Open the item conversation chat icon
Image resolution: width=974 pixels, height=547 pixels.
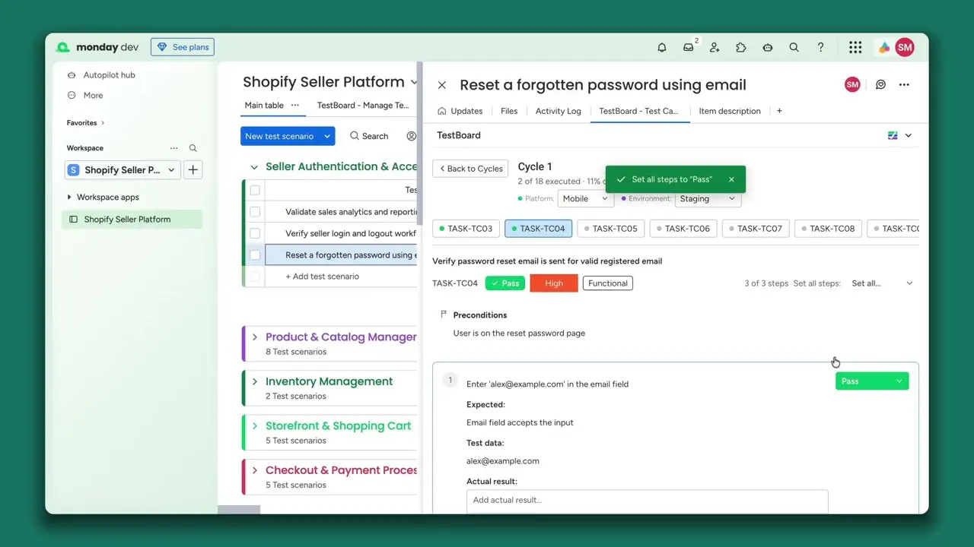click(880, 84)
